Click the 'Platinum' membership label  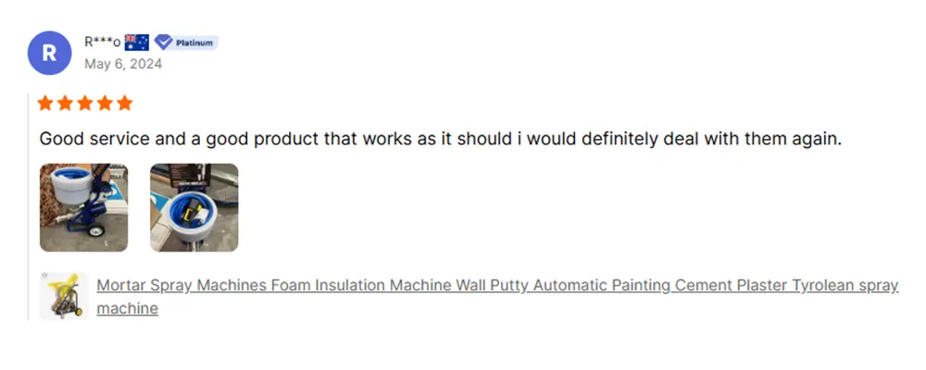tap(194, 43)
